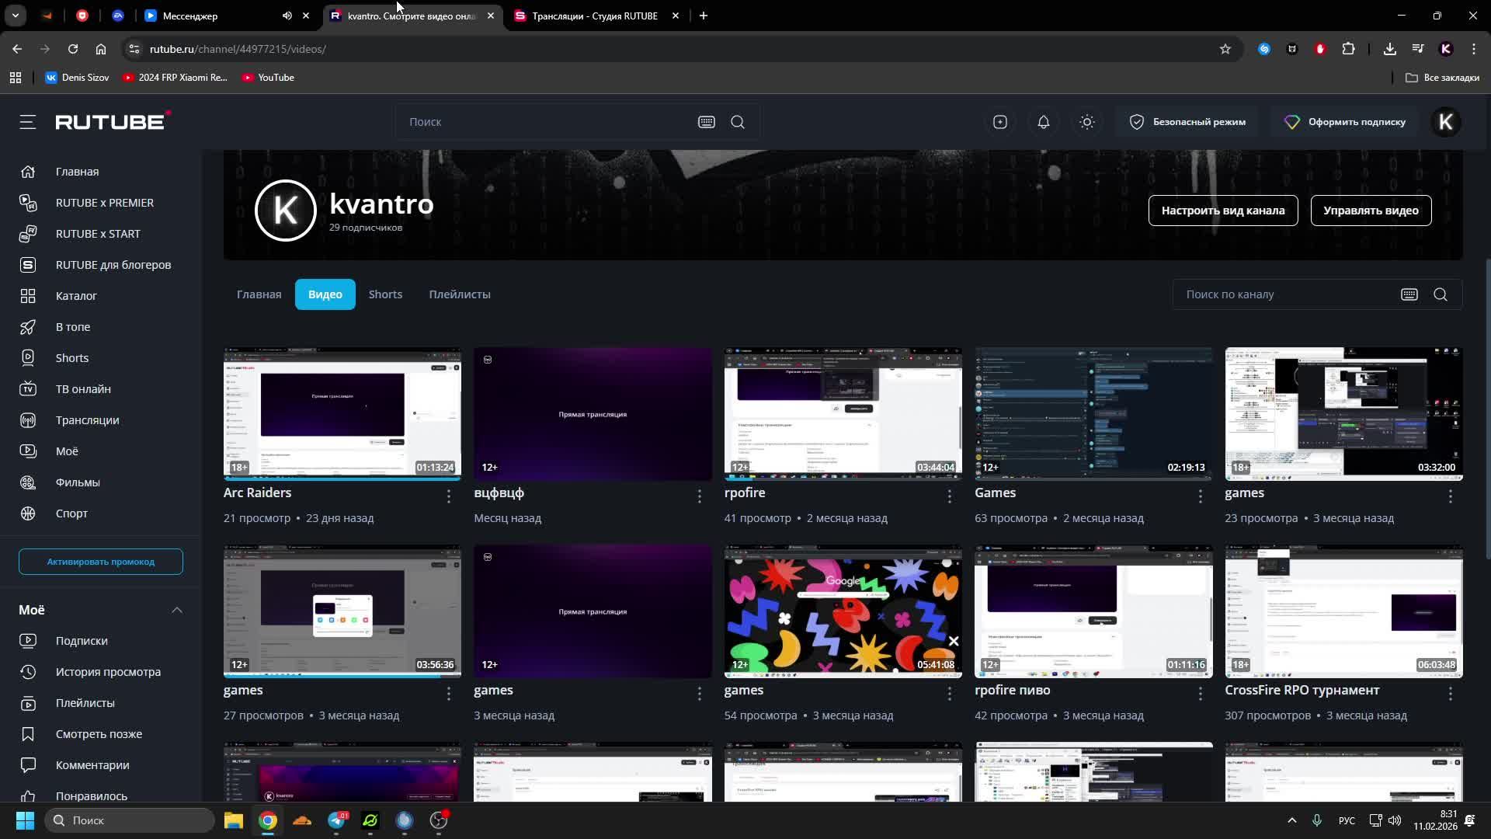Show hidden system tray icons

[1292, 820]
